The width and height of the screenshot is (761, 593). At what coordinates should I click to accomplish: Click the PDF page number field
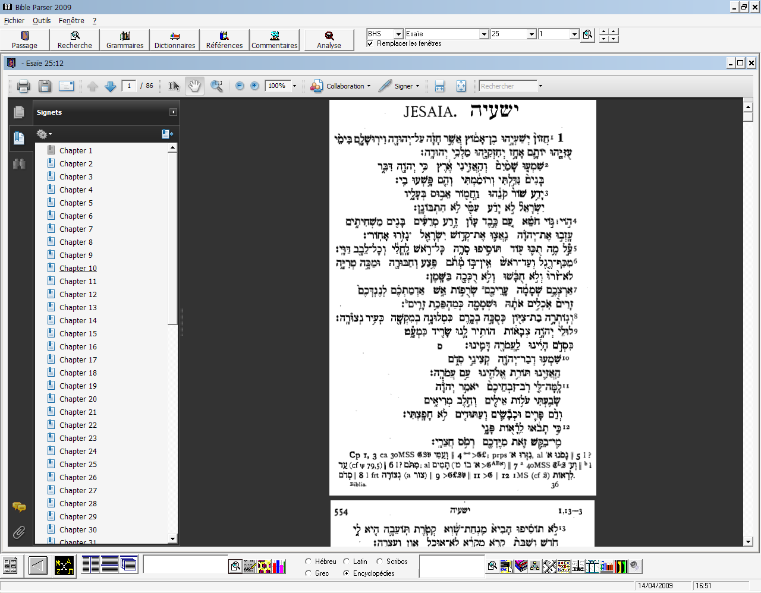(x=129, y=86)
